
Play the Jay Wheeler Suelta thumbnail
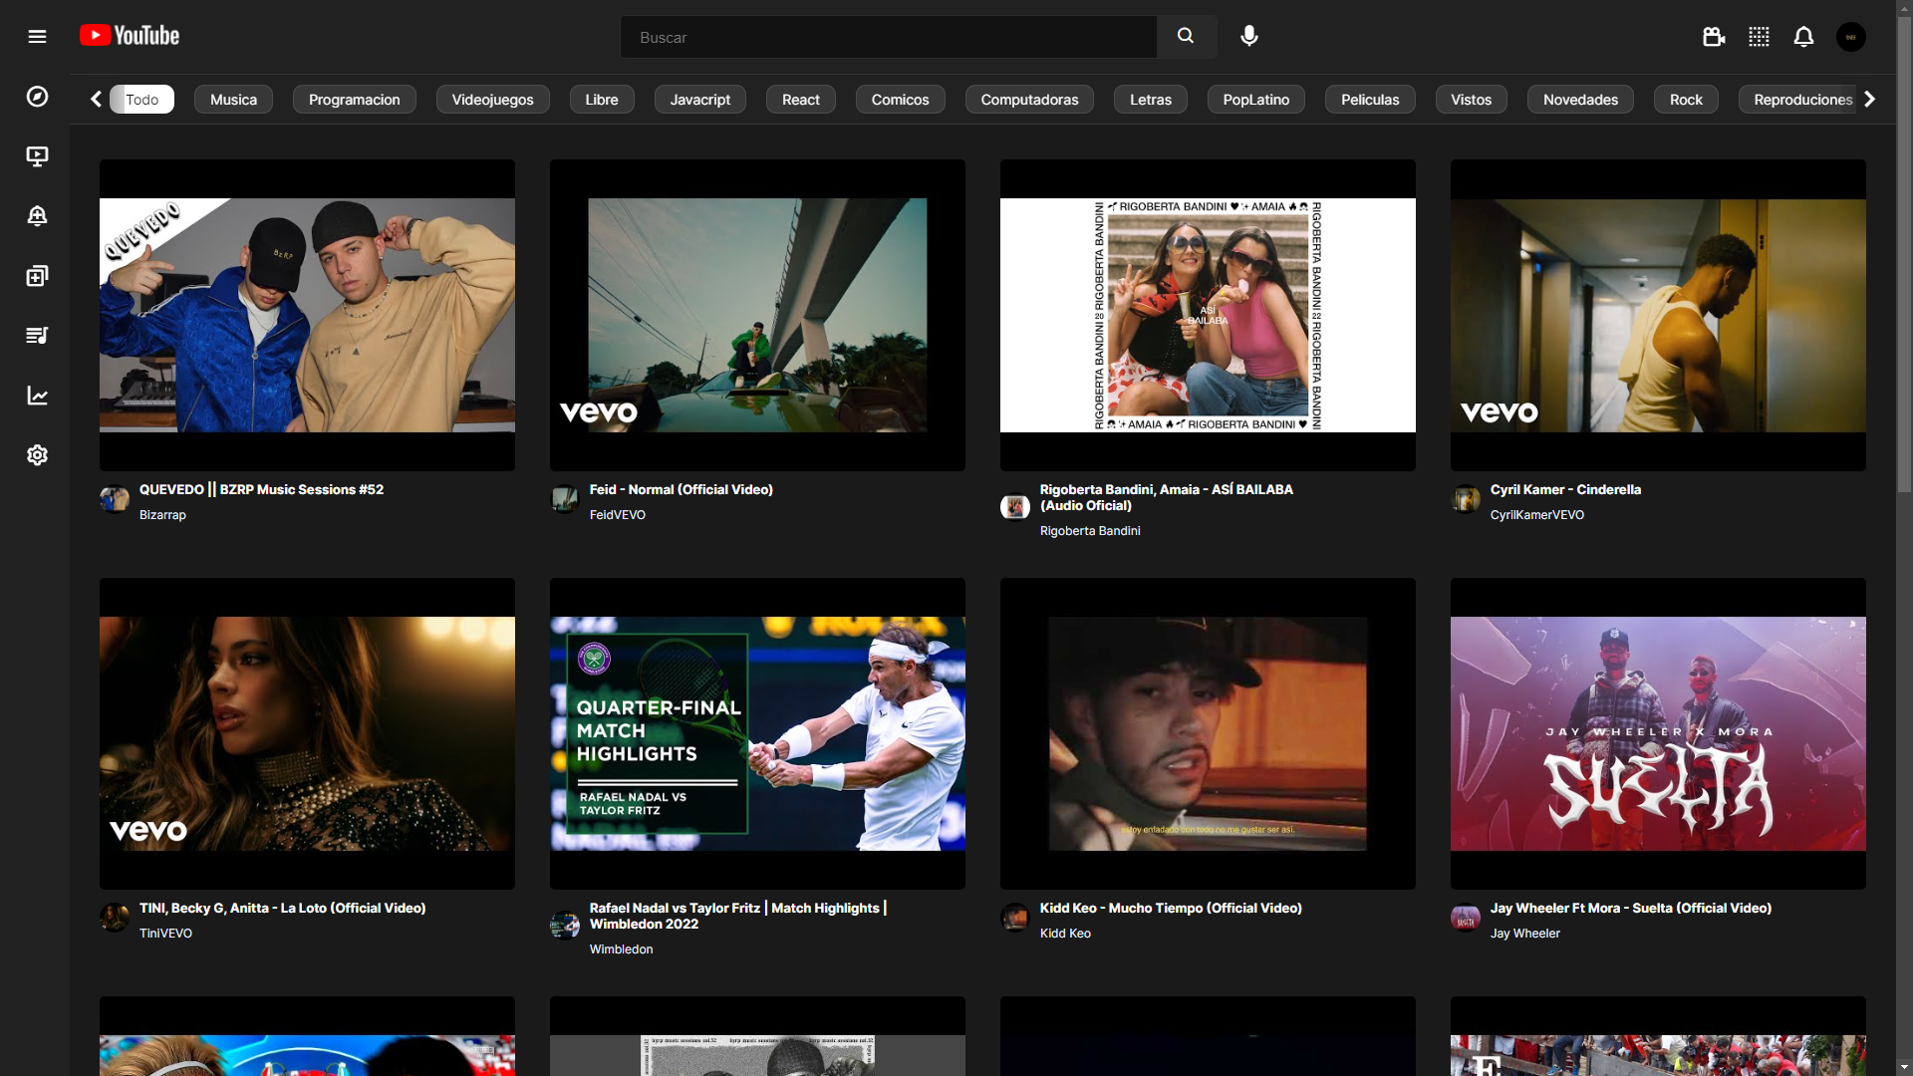point(1658,733)
